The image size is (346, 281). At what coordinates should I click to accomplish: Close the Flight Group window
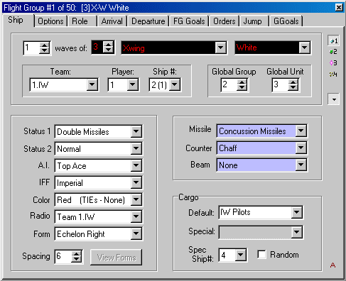339,8
